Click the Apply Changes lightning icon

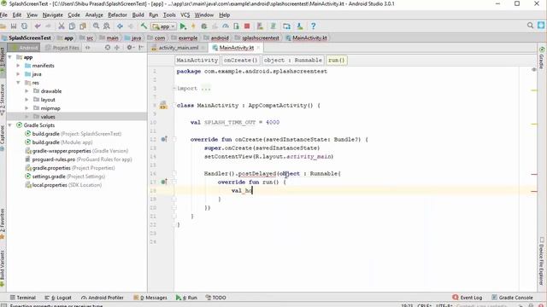coord(193,26)
